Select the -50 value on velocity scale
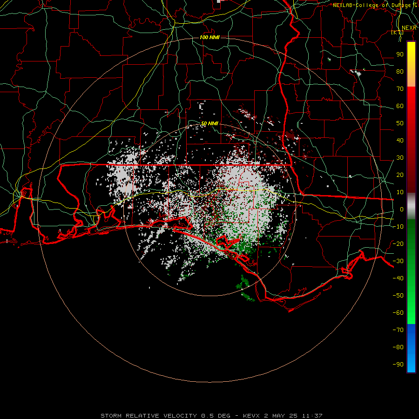Viewport: 419px width, 419px height. point(398,296)
